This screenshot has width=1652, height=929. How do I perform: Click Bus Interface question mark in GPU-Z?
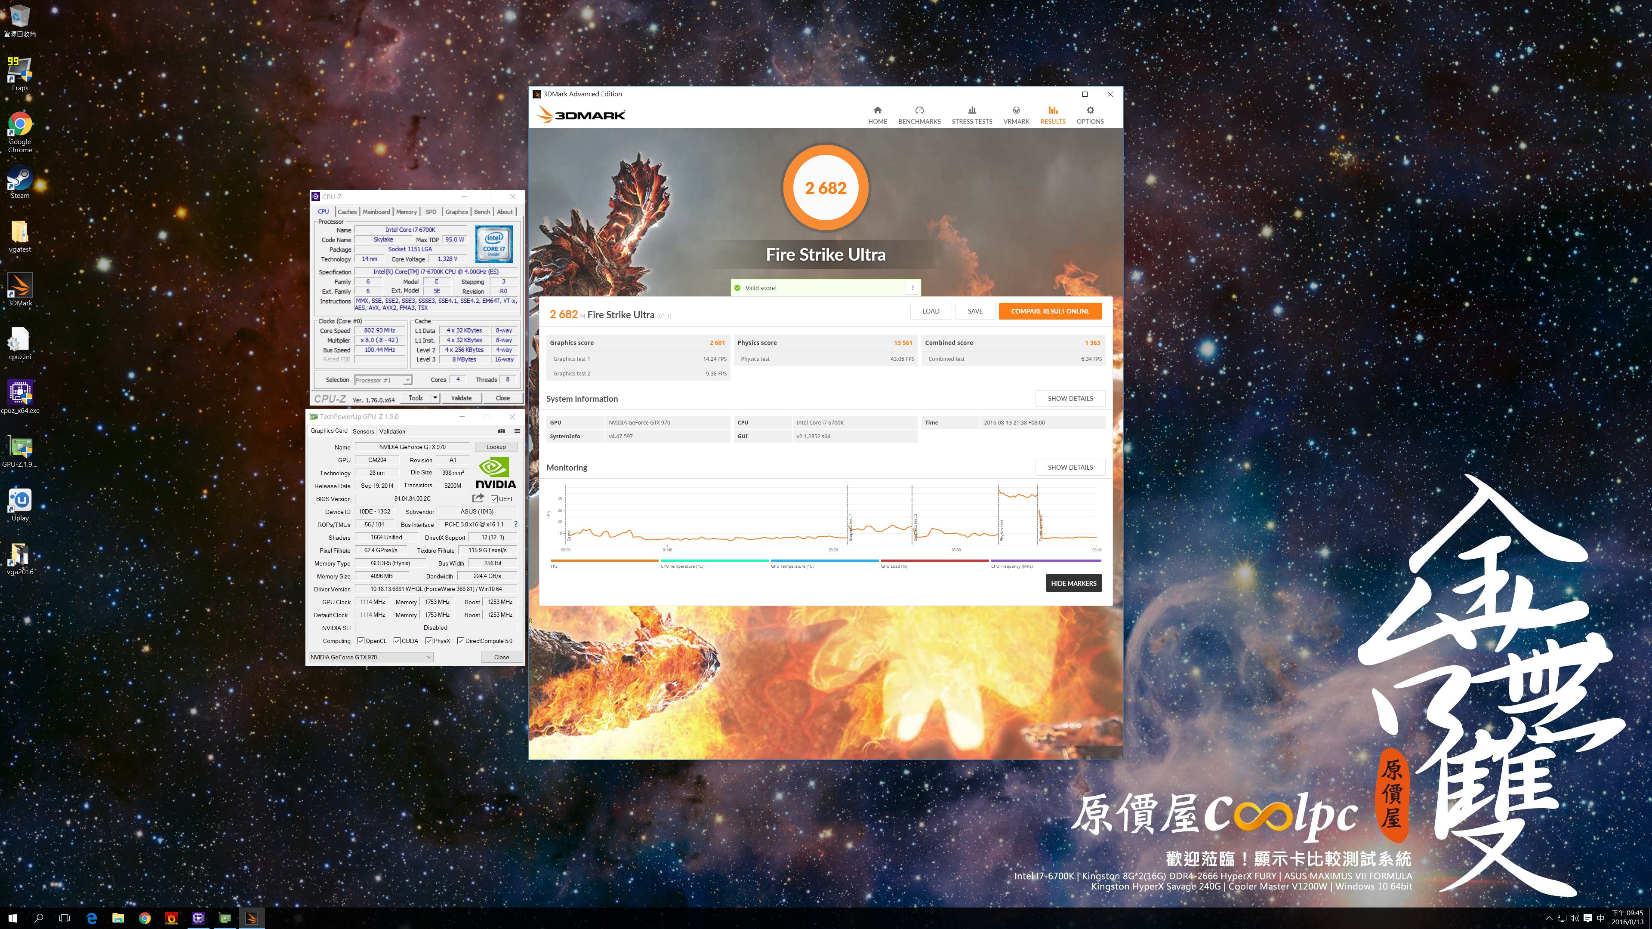point(516,524)
